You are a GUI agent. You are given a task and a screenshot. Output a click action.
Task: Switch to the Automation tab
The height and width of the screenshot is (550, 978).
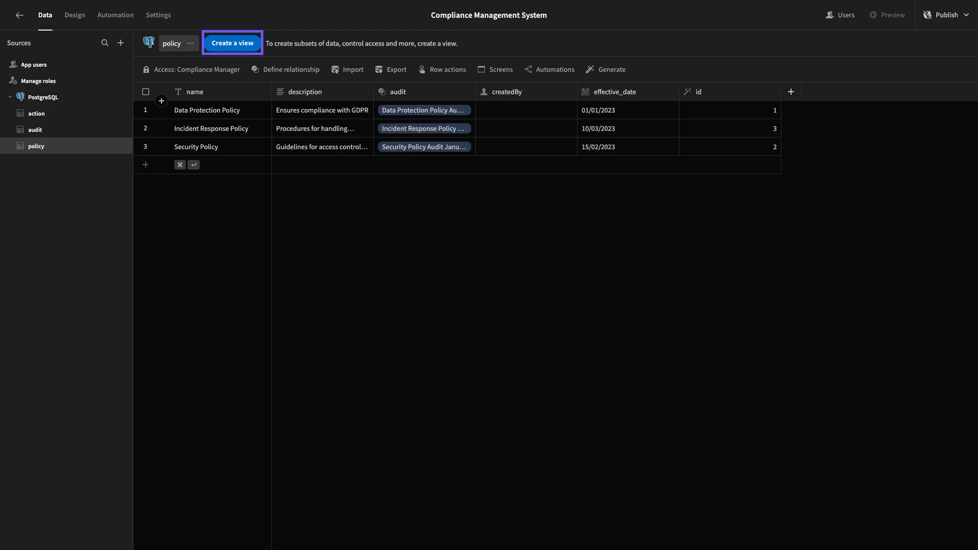click(x=116, y=15)
